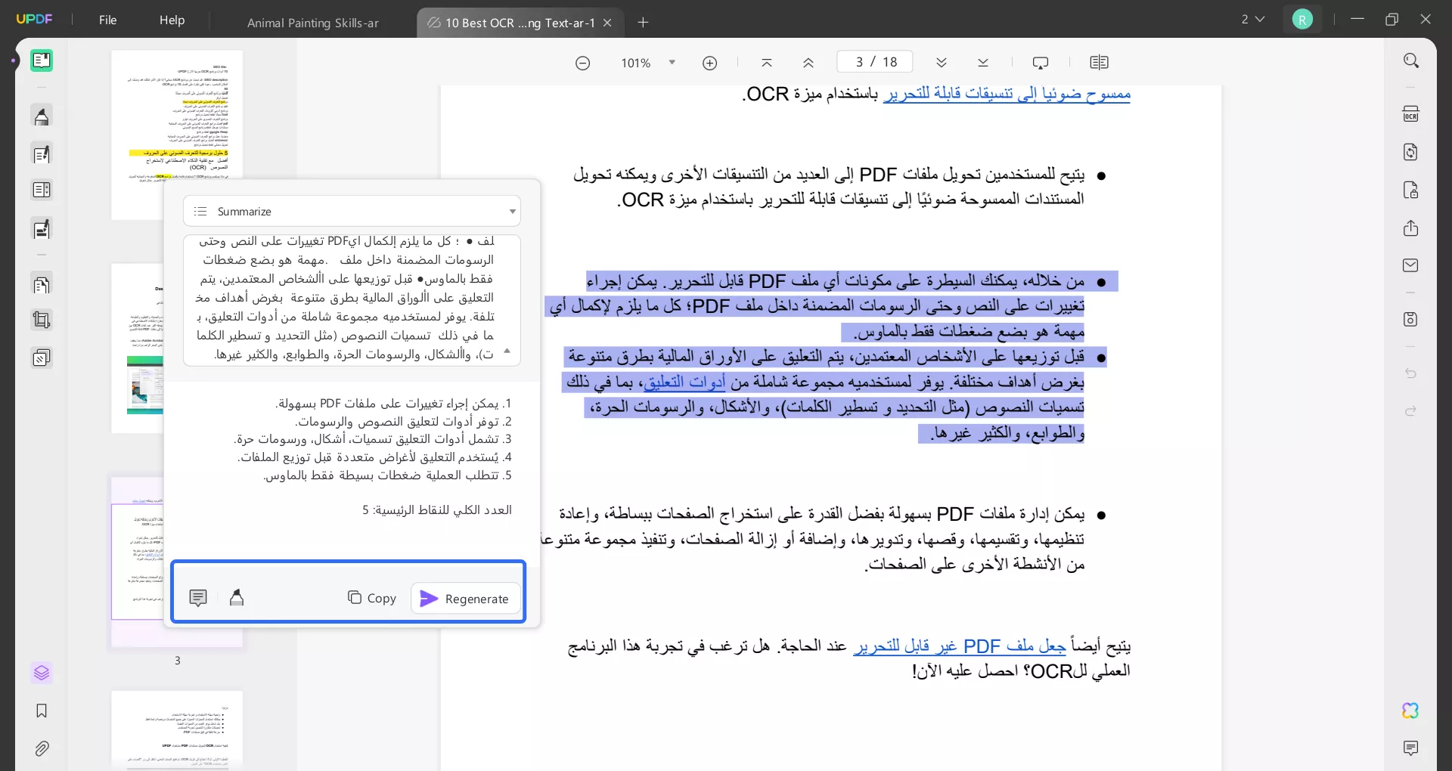Jump to the first page

pos(767,63)
